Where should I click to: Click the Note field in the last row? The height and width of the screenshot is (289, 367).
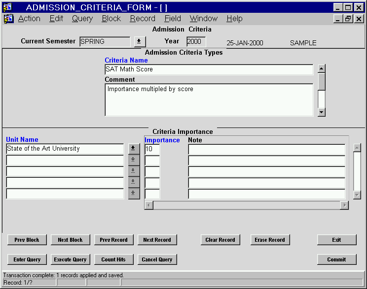[266, 194]
